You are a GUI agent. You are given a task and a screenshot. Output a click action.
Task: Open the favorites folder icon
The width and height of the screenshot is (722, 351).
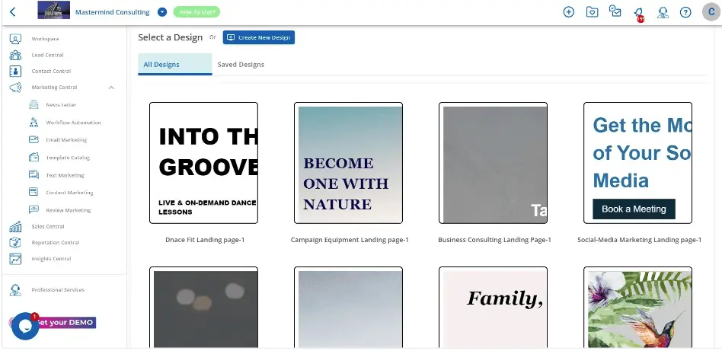click(x=593, y=12)
